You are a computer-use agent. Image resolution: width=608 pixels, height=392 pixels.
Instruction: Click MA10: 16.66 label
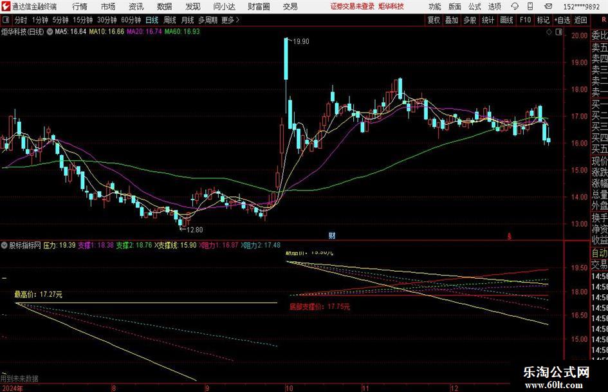click(107, 32)
